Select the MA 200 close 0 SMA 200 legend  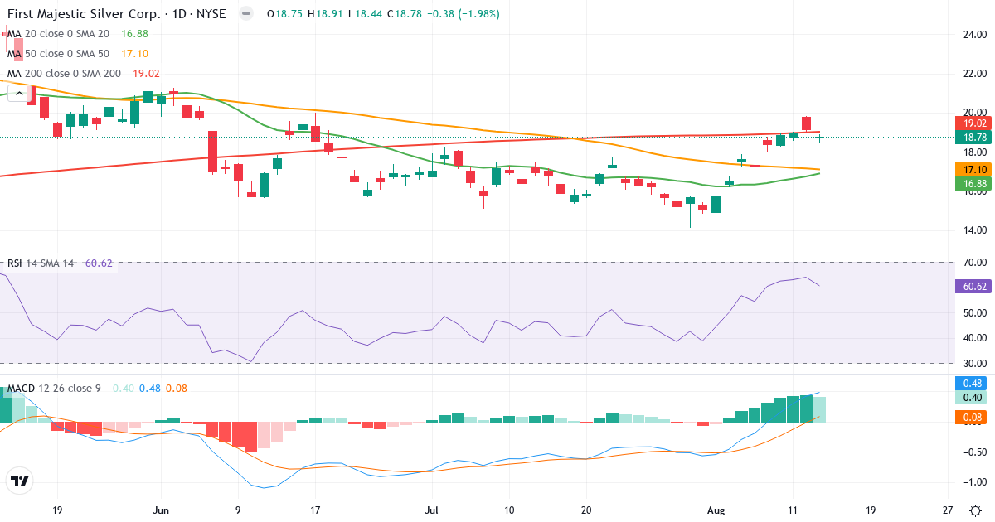[x=64, y=73]
